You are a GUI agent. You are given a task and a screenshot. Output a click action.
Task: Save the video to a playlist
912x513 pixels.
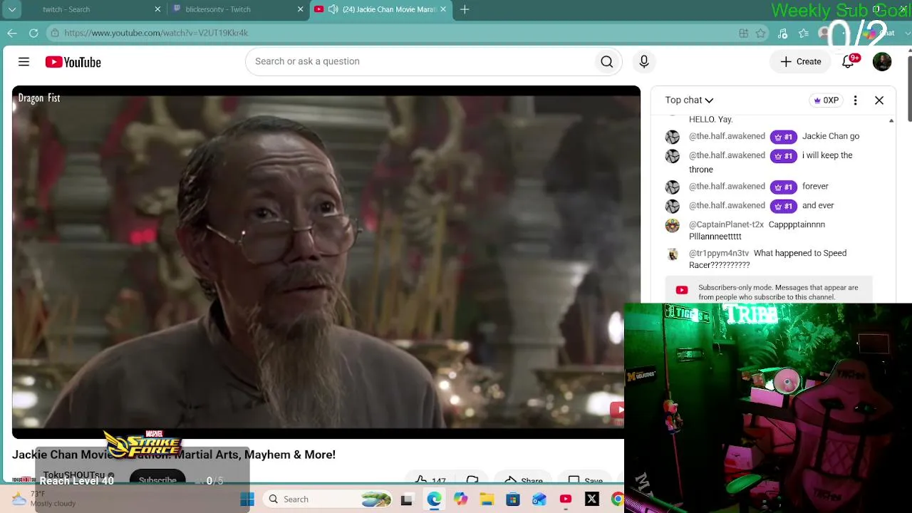(586, 482)
